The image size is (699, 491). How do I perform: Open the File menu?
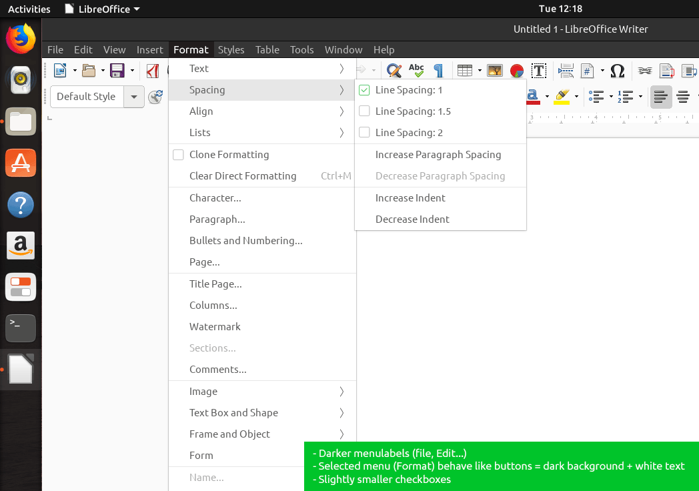[55, 50]
